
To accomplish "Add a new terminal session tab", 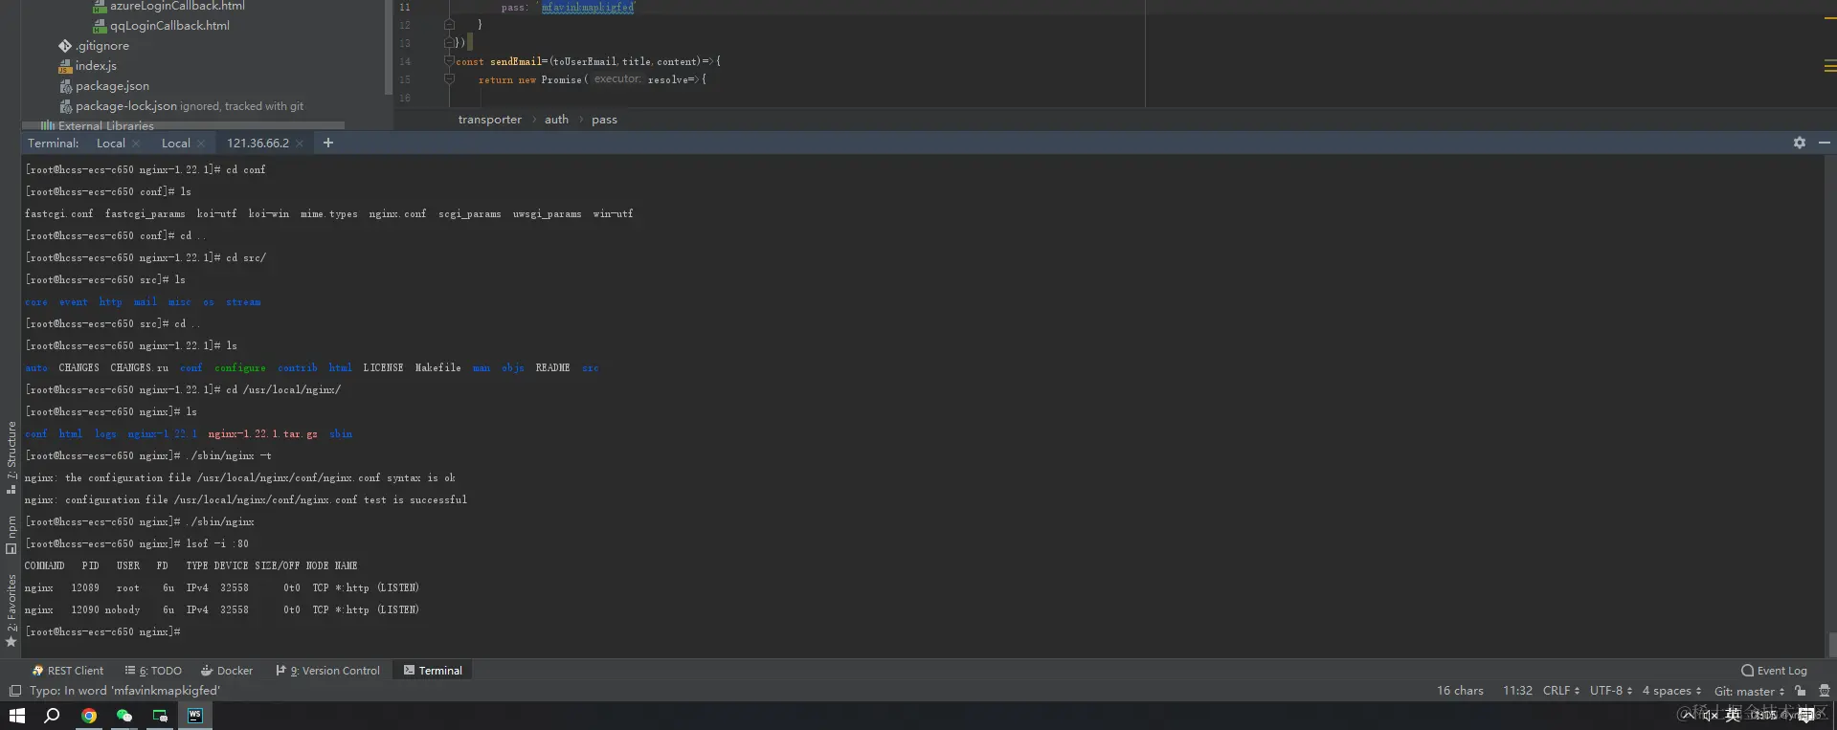I will point(328,143).
